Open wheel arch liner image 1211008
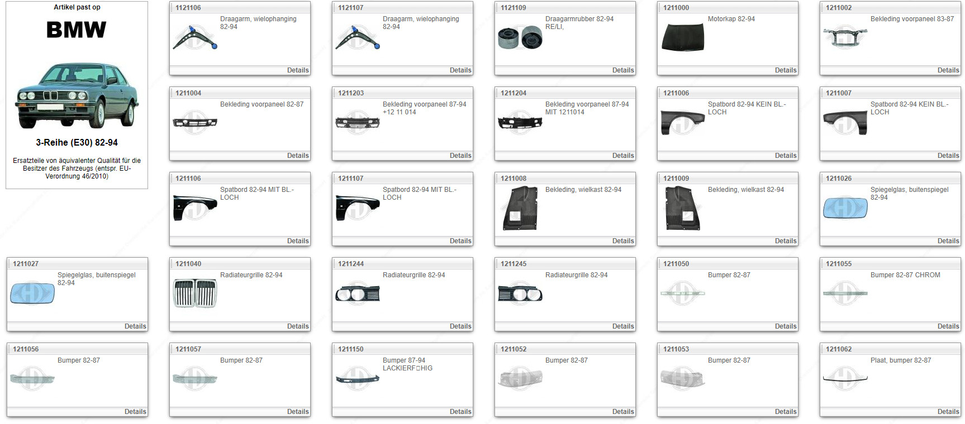Image resolution: width=965 pixels, height=424 pixels. (520, 208)
